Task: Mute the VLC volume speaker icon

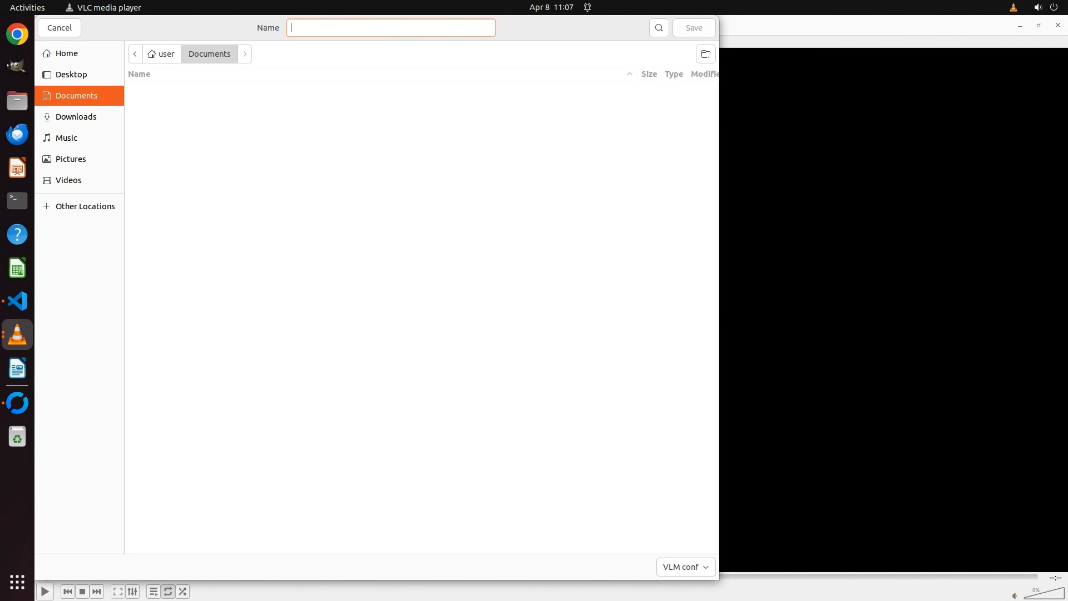Action: 1015,596
